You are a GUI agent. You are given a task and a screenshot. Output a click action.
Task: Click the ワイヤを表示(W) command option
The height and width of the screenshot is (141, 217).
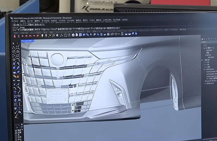[x=82, y=29]
